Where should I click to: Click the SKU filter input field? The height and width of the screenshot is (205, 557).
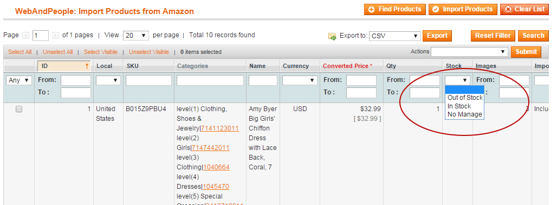point(148,80)
